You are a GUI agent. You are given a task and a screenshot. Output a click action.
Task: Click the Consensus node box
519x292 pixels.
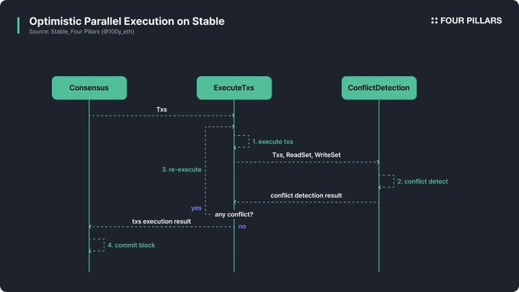pos(89,88)
